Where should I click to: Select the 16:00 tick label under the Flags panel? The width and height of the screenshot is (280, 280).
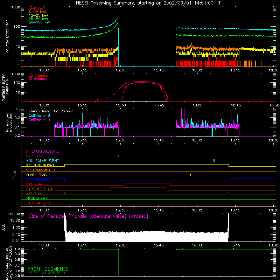point(197,210)
